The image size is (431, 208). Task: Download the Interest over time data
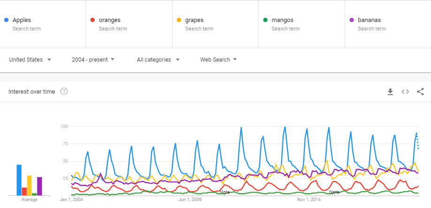[390, 92]
